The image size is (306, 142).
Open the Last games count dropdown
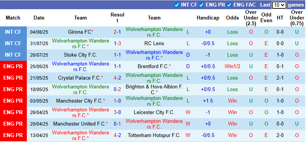(279, 5)
